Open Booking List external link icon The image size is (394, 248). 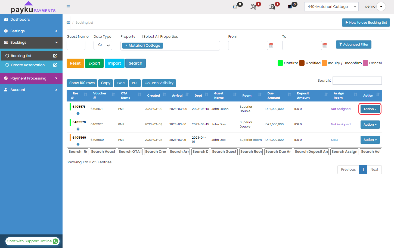click(x=55, y=56)
